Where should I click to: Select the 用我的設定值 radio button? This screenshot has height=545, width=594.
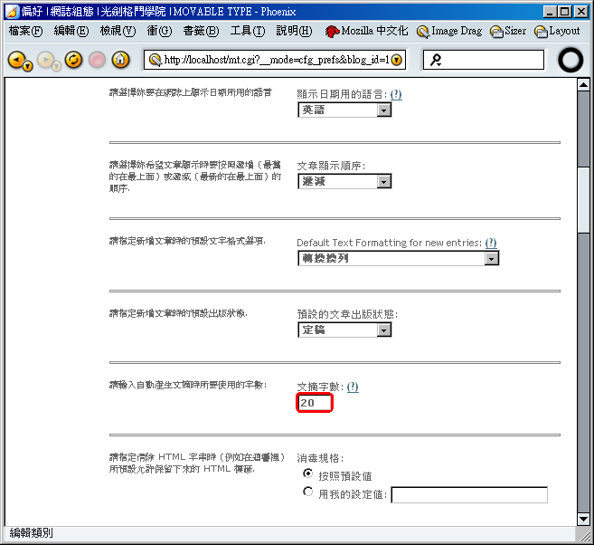pyautogui.click(x=308, y=492)
